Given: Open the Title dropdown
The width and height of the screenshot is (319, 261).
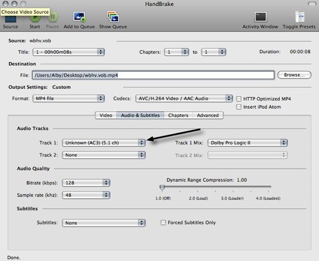Looking at the screenshot, I should [69, 52].
